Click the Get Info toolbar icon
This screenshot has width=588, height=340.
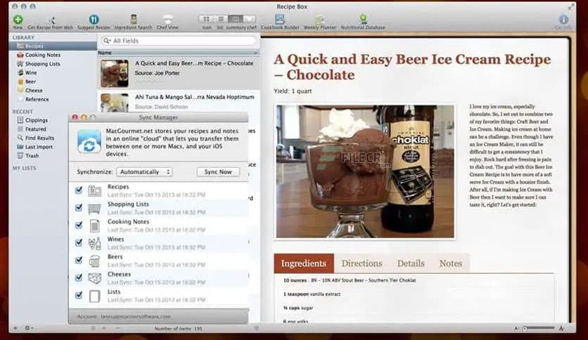coord(563,20)
